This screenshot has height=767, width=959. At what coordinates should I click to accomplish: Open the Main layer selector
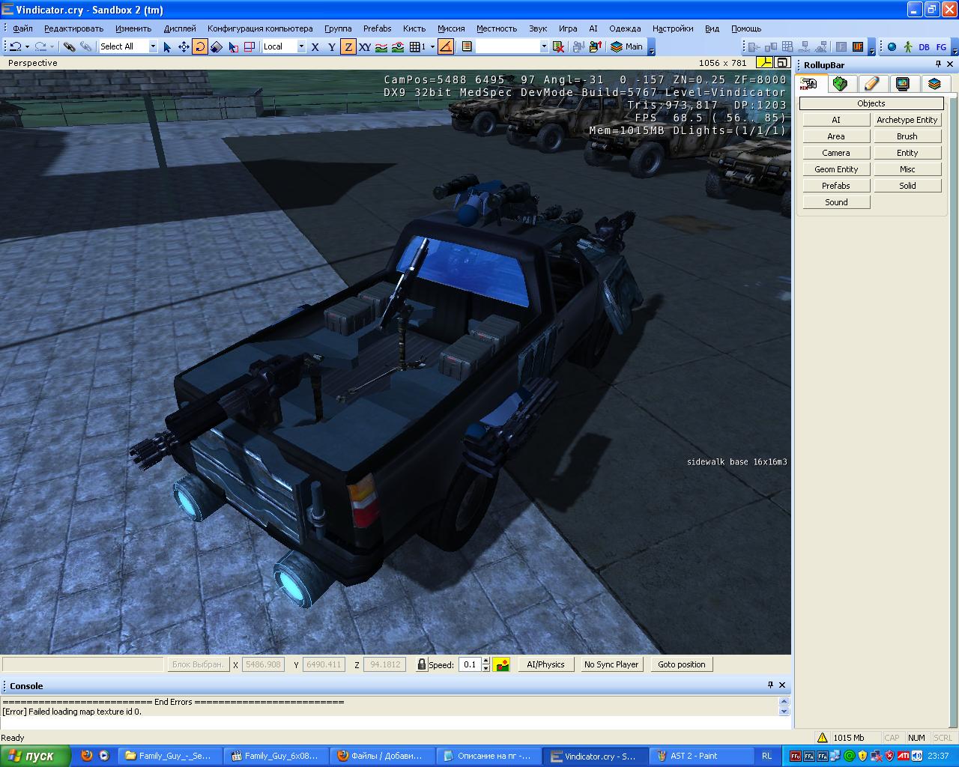click(626, 46)
